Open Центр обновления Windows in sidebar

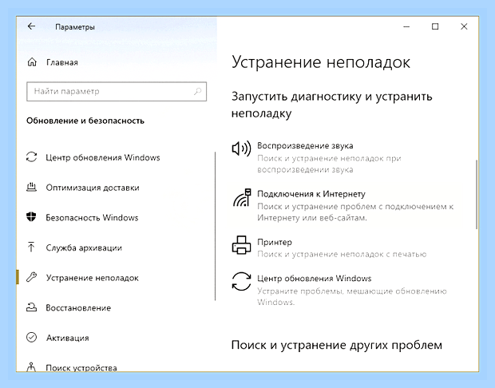point(103,157)
